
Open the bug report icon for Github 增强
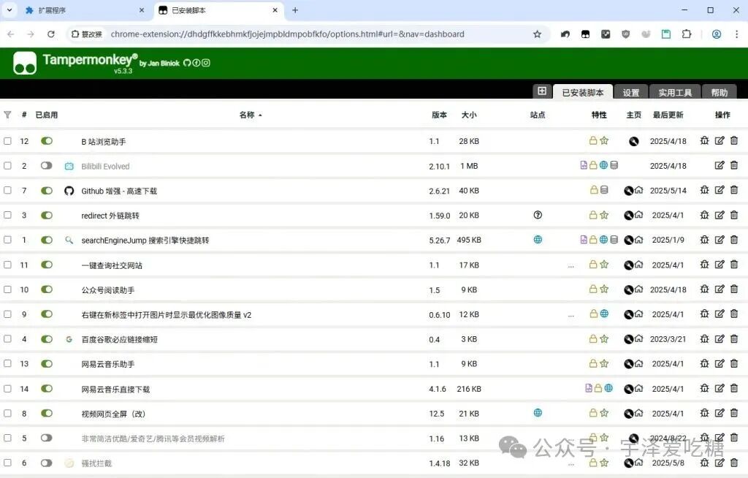(x=704, y=190)
